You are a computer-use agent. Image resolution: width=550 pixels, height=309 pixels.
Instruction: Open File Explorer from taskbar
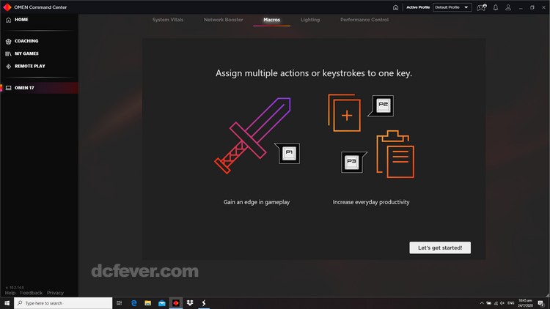[x=147, y=303]
